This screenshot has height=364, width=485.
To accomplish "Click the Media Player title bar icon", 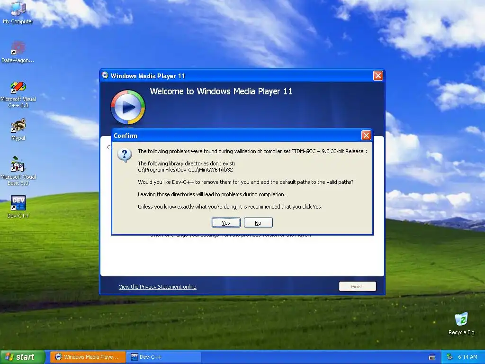I will click(105, 75).
